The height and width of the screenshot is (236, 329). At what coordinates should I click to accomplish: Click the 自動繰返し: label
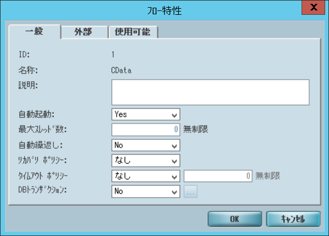(41, 145)
